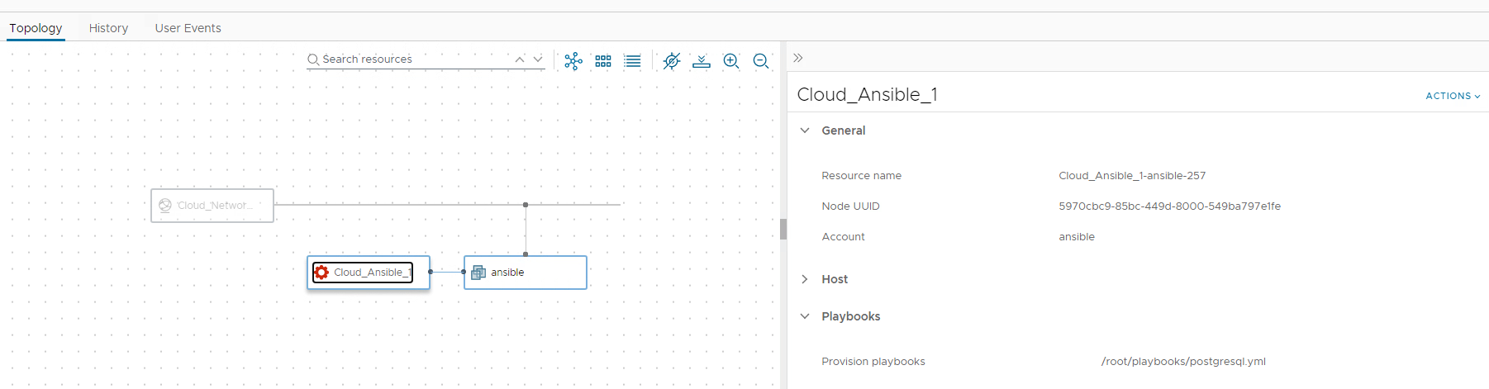The width and height of the screenshot is (1489, 389).
Task: Collapse details panel with double-chevron icon
Action: (x=798, y=58)
